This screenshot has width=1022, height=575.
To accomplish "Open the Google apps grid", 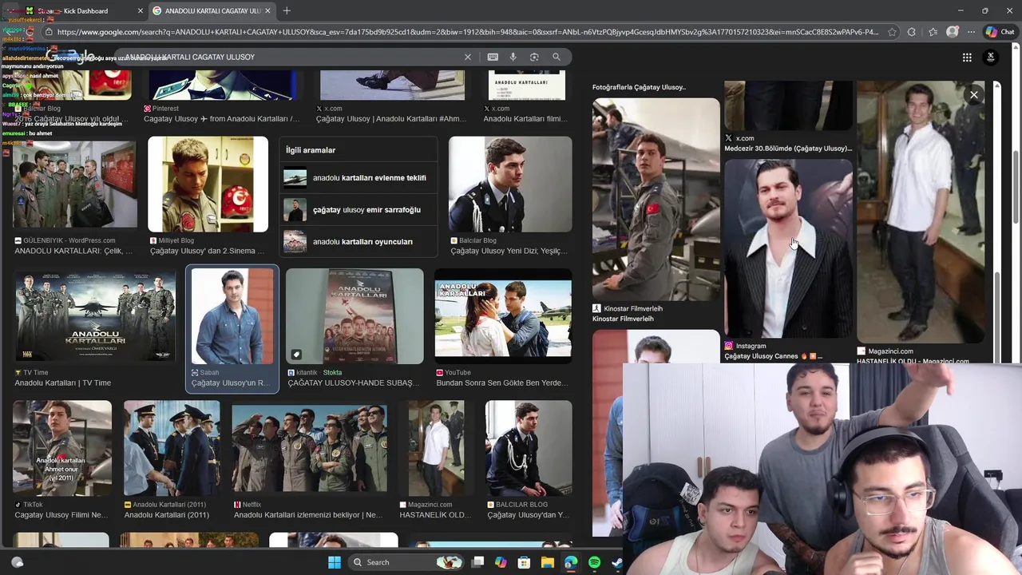I will pos(967,57).
